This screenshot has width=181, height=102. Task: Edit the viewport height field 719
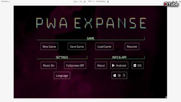[81, 2]
